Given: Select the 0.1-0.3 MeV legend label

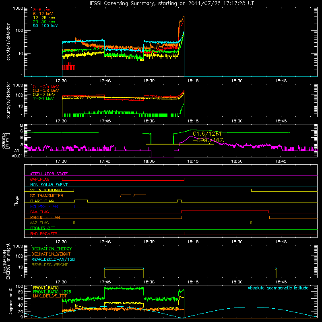Looking at the screenshot, I should pyautogui.click(x=46, y=87).
